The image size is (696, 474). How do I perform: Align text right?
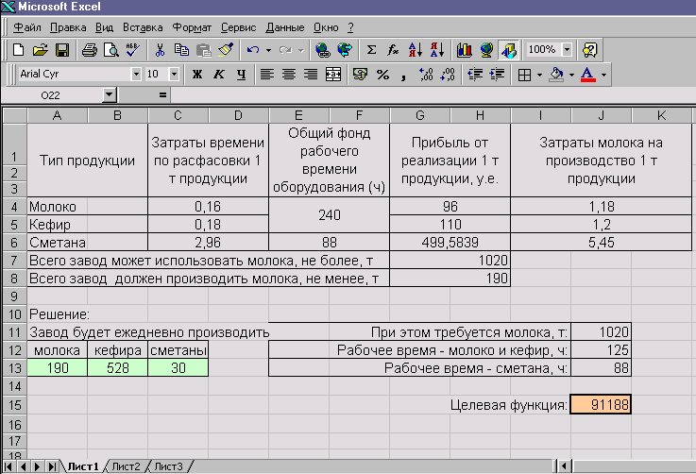(311, 74)
